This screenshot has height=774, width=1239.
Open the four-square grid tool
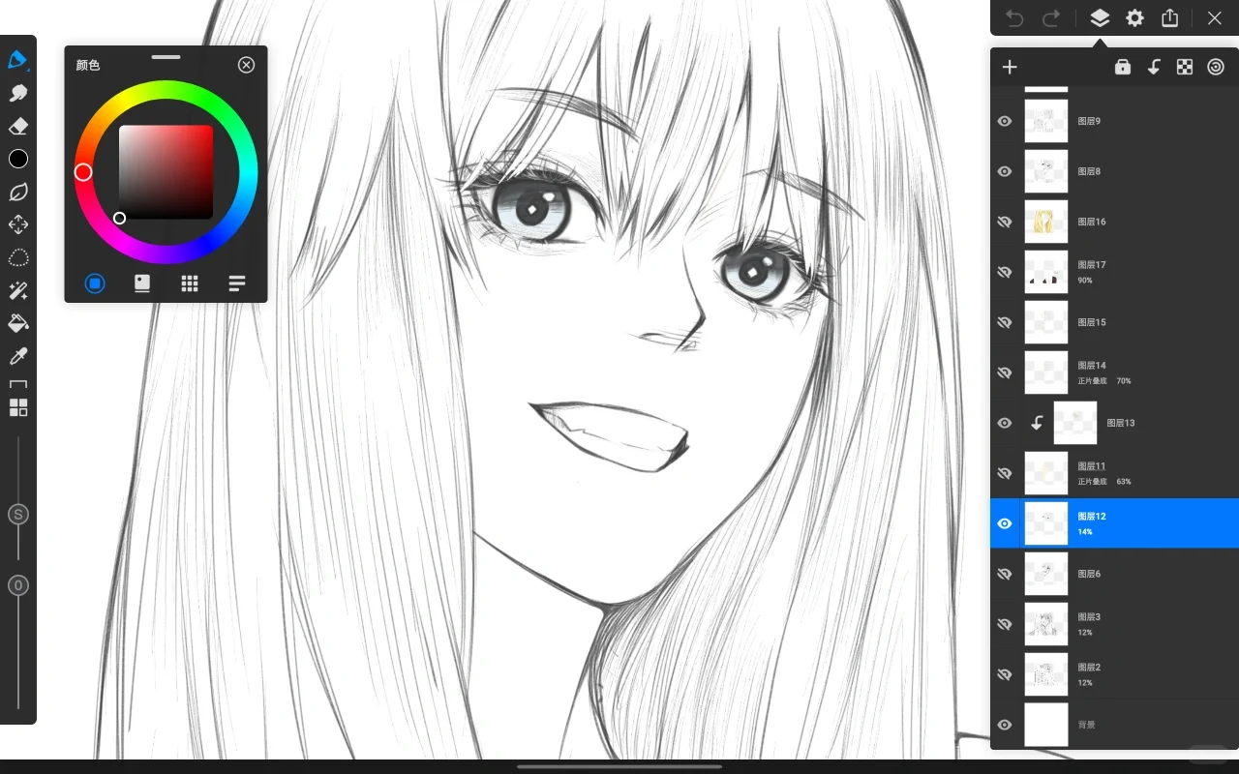(x=18, y=407)
